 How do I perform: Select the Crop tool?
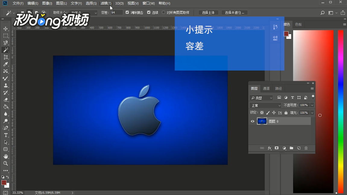[x=6, y=57]
